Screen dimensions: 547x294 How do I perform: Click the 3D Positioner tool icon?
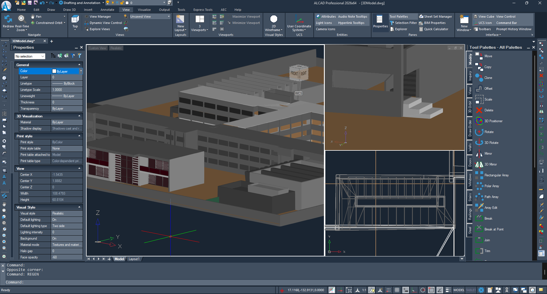(479, 121)
